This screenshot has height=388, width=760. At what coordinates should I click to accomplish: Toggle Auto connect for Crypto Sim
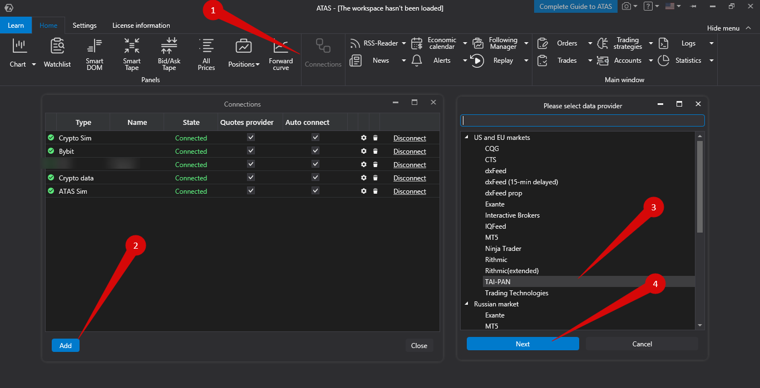(x=315, y=137)
